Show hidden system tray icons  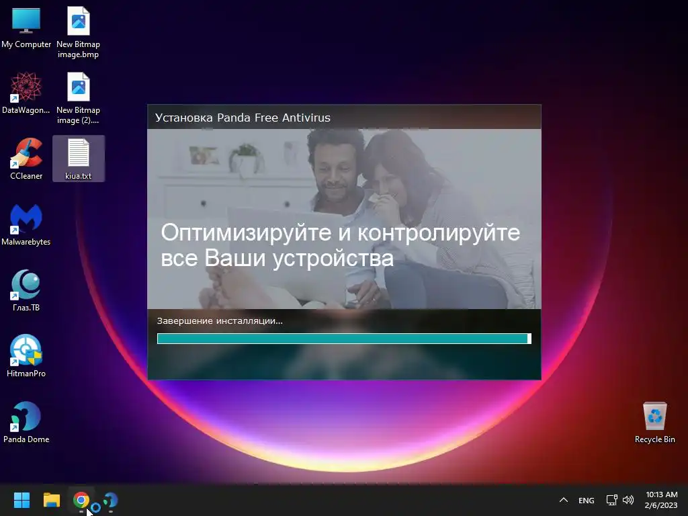click(564, 500)
